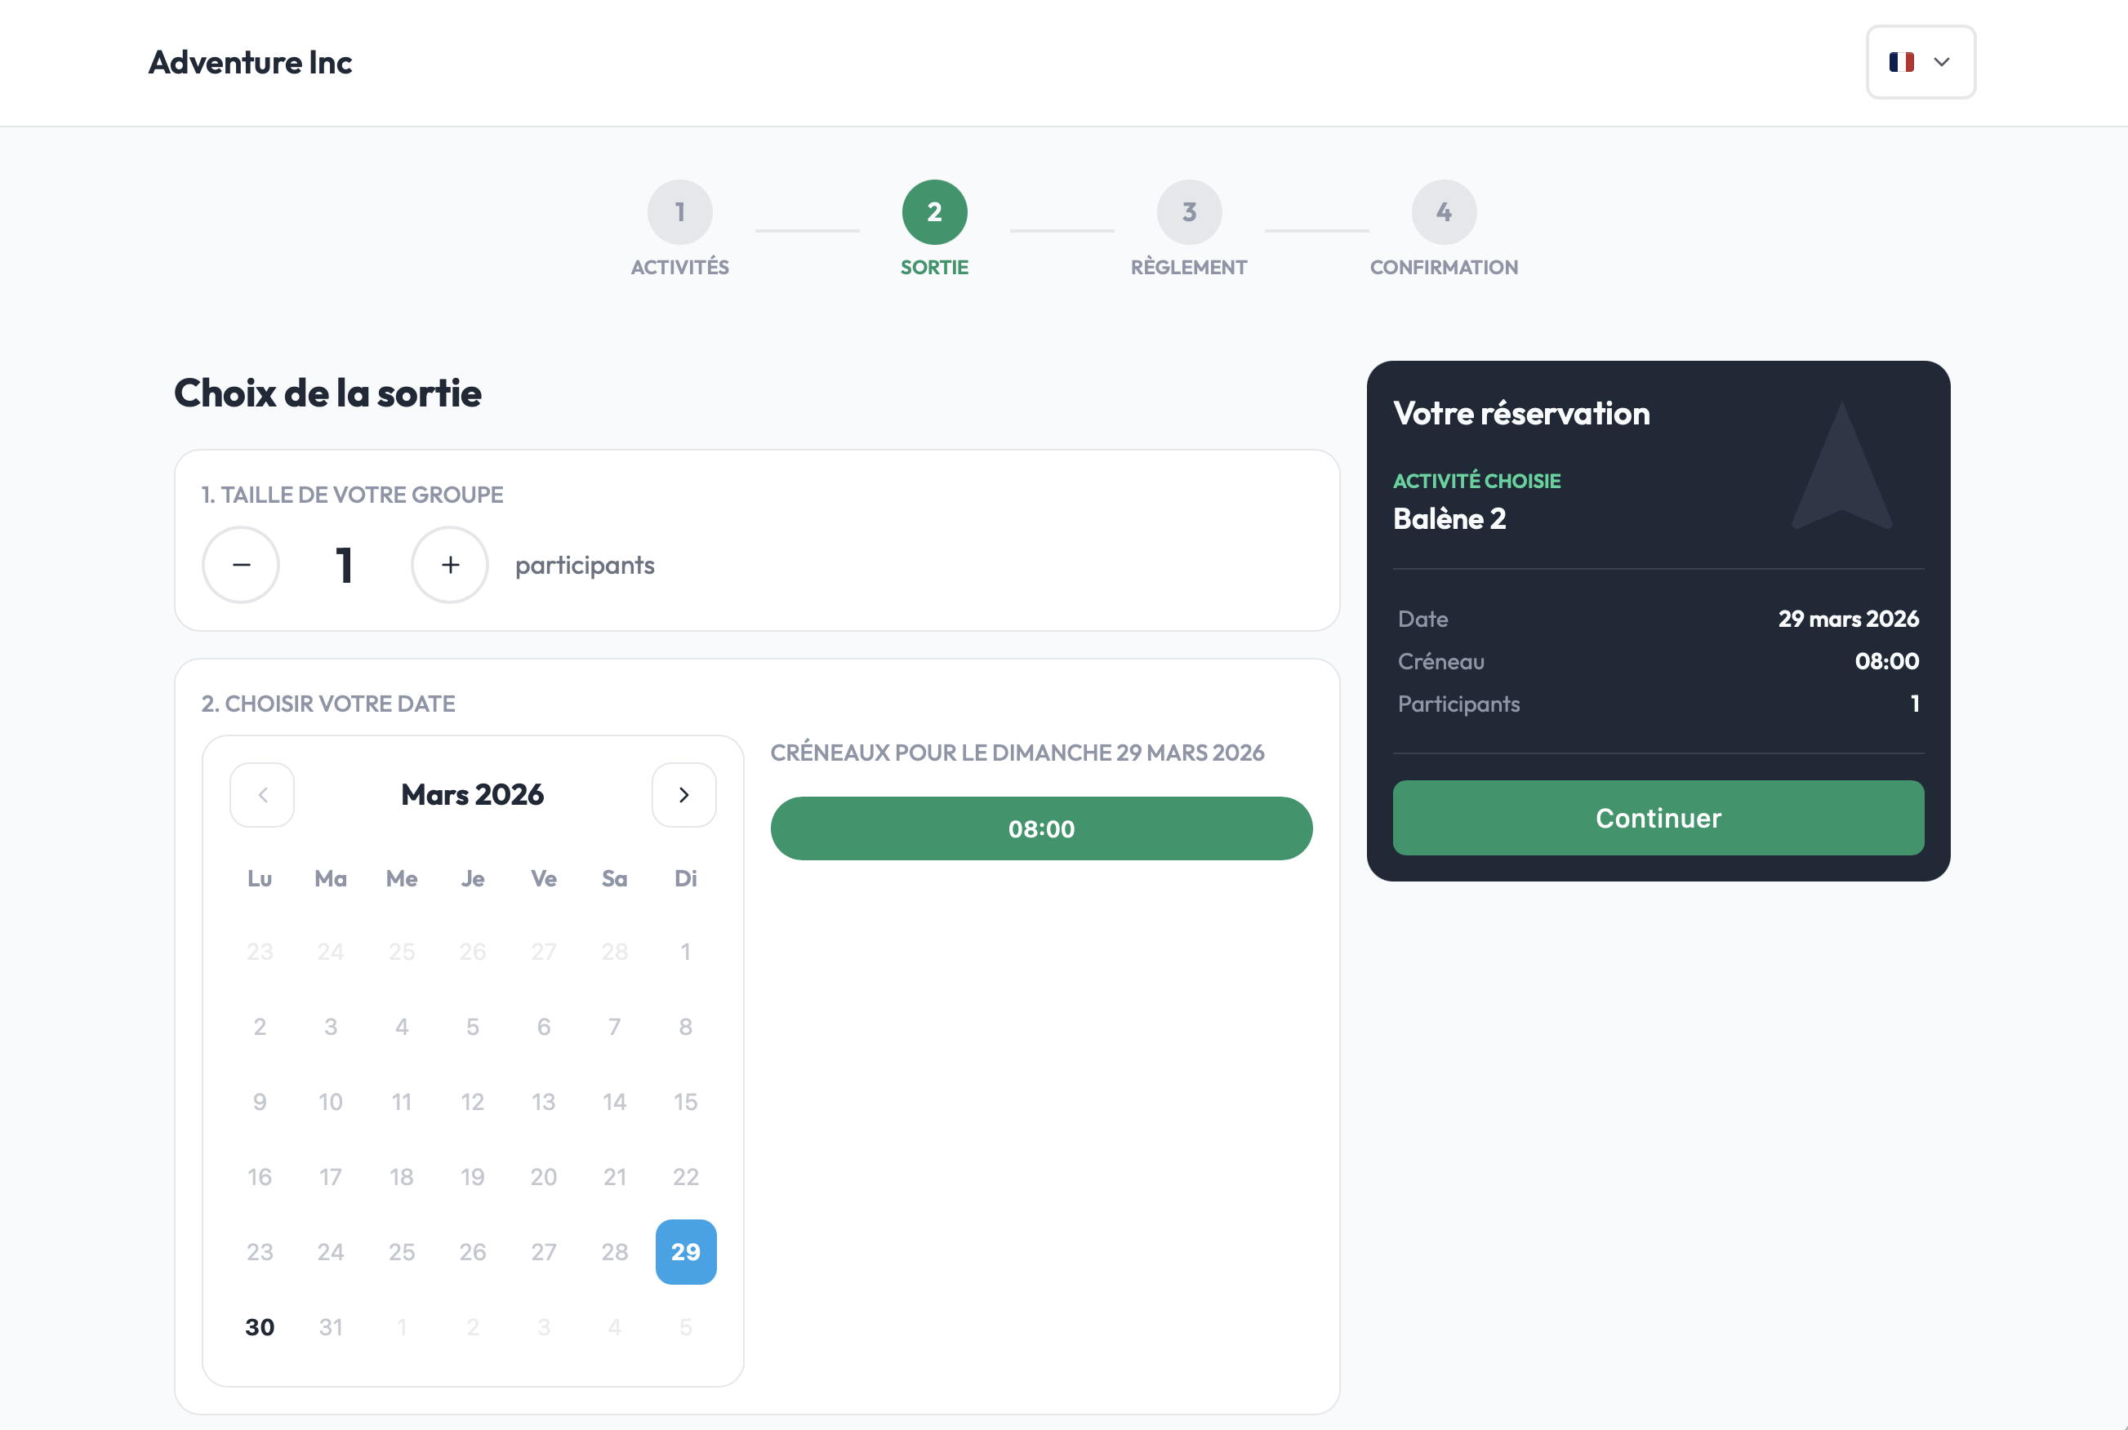Collapse the month navigation to Février 2026
Screen dimensions: 2128x1430
[262, 794]
